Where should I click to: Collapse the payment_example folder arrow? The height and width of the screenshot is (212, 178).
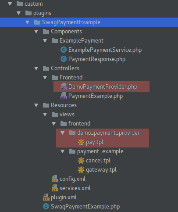click(63, 151)
